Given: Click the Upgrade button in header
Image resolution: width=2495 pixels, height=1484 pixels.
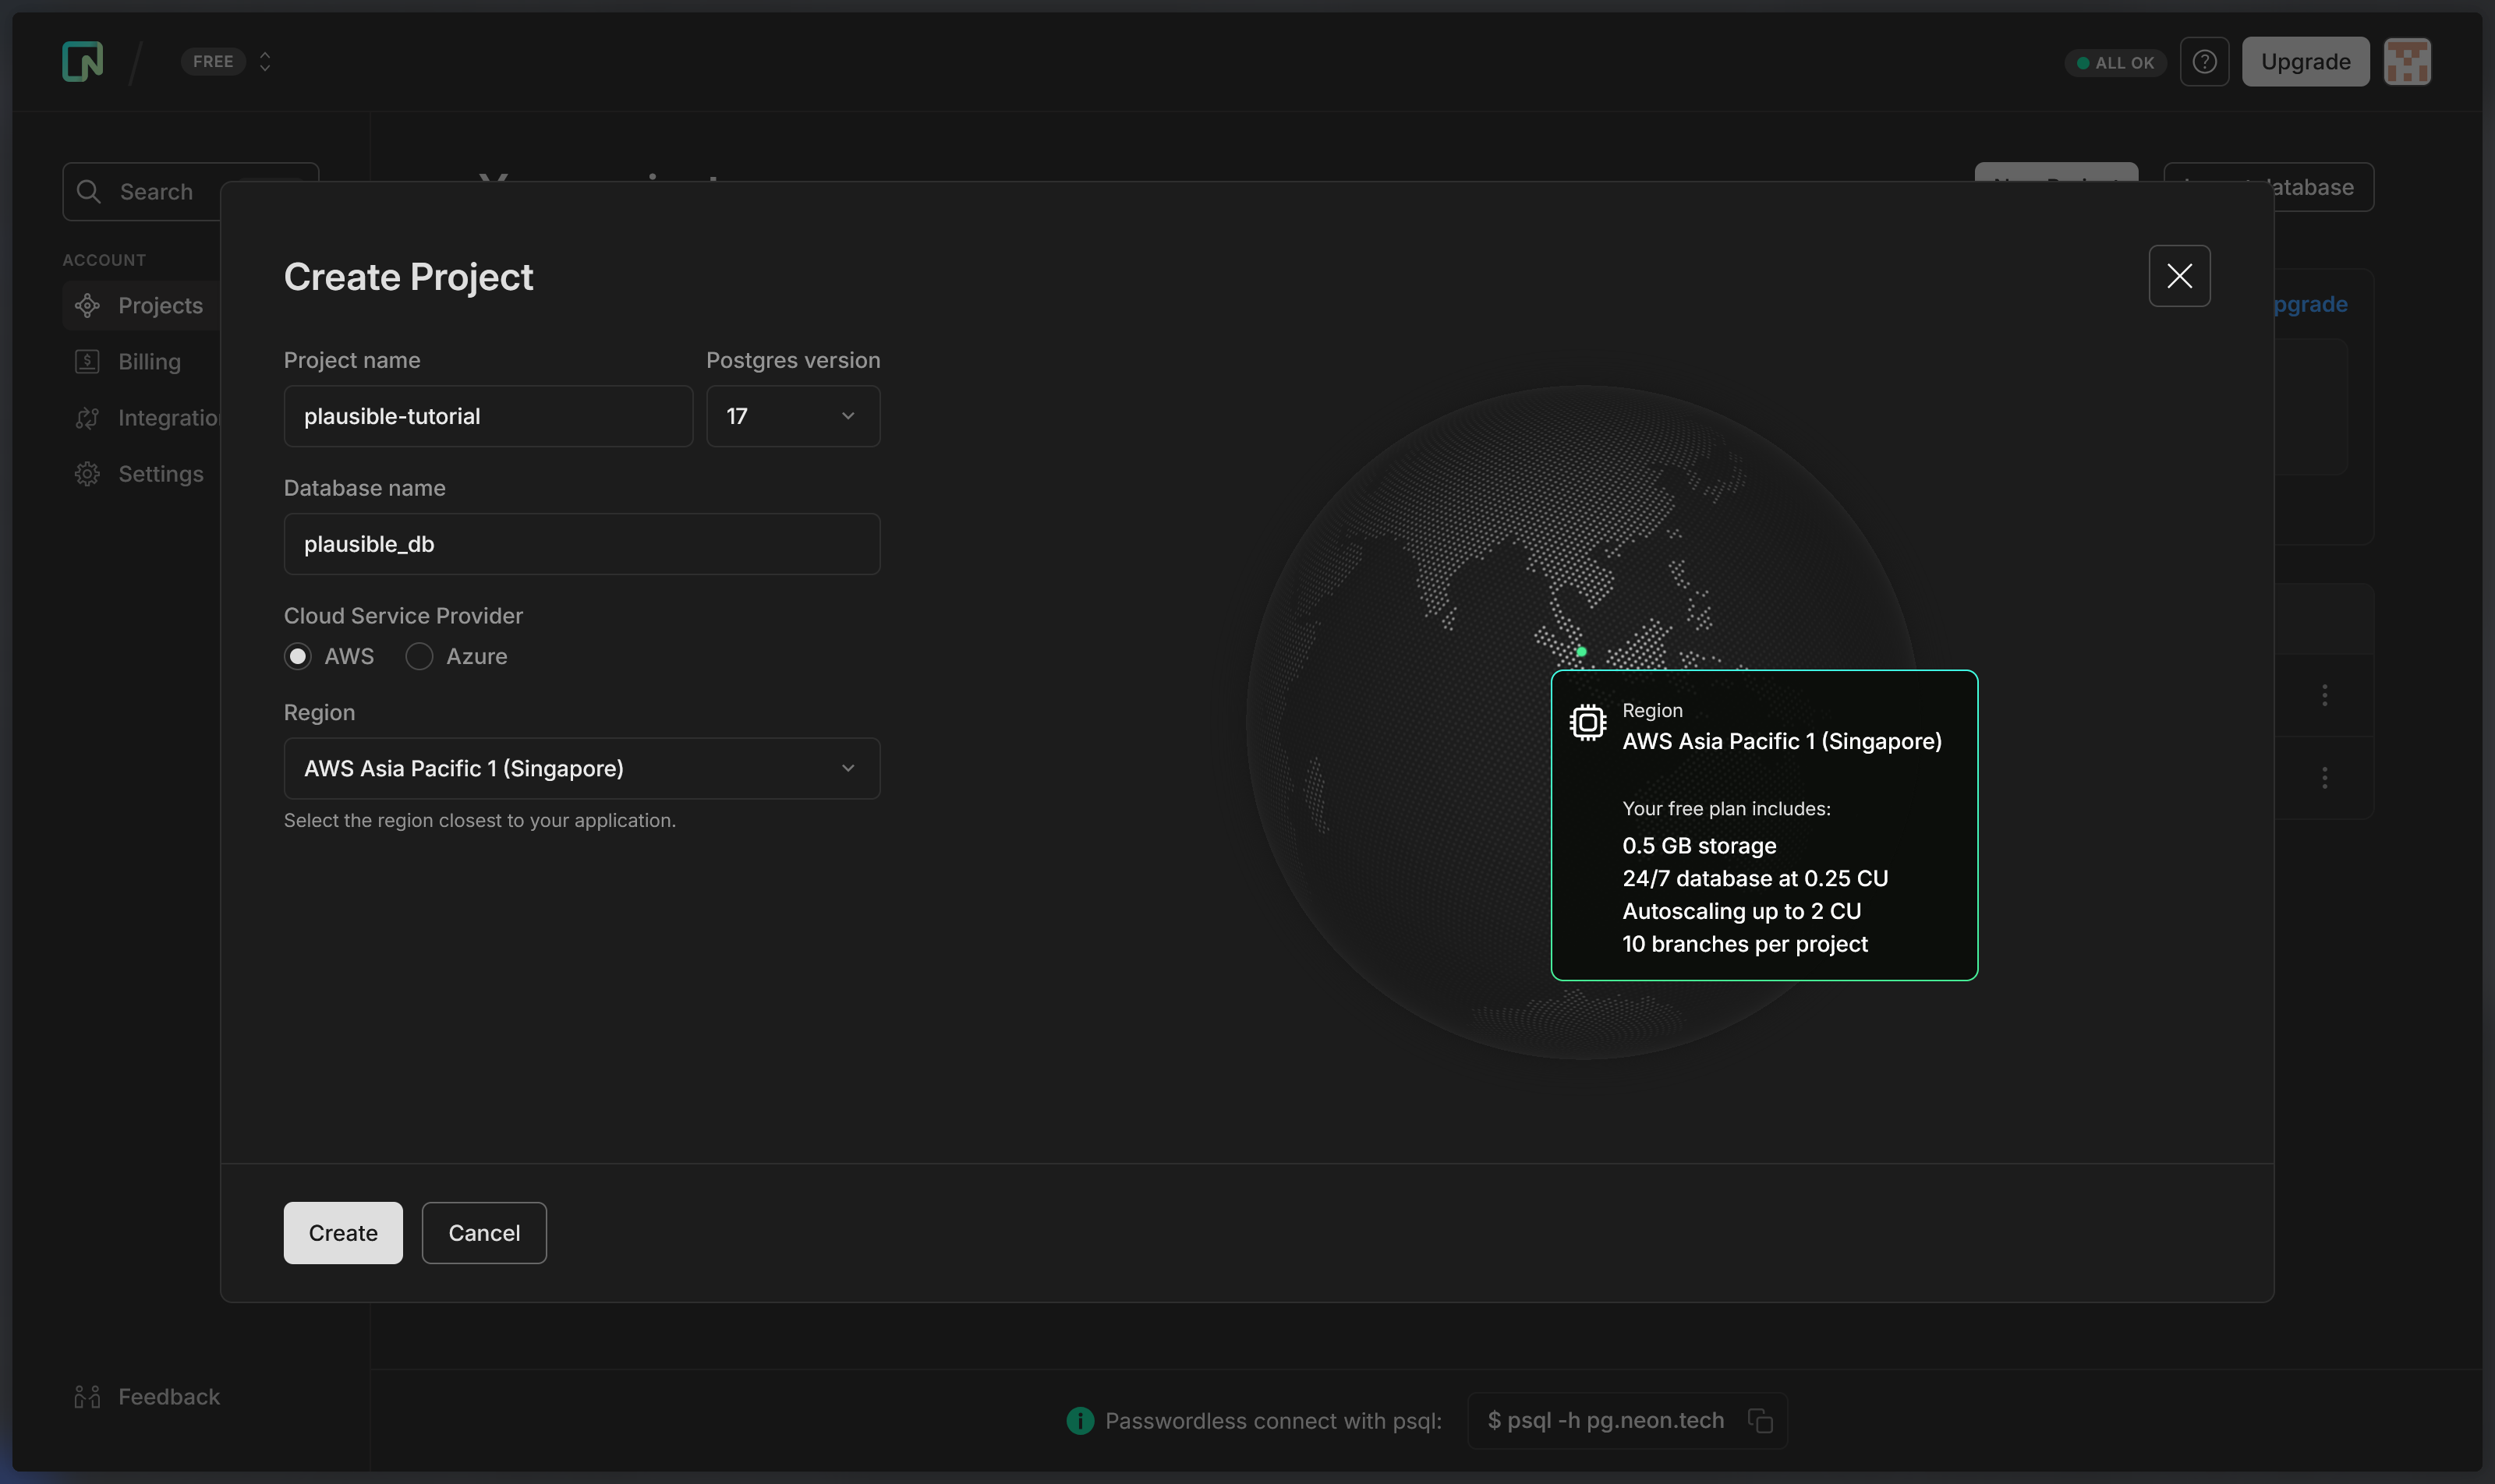Looking at the screenshot, I should click(x=2305, y=62).
